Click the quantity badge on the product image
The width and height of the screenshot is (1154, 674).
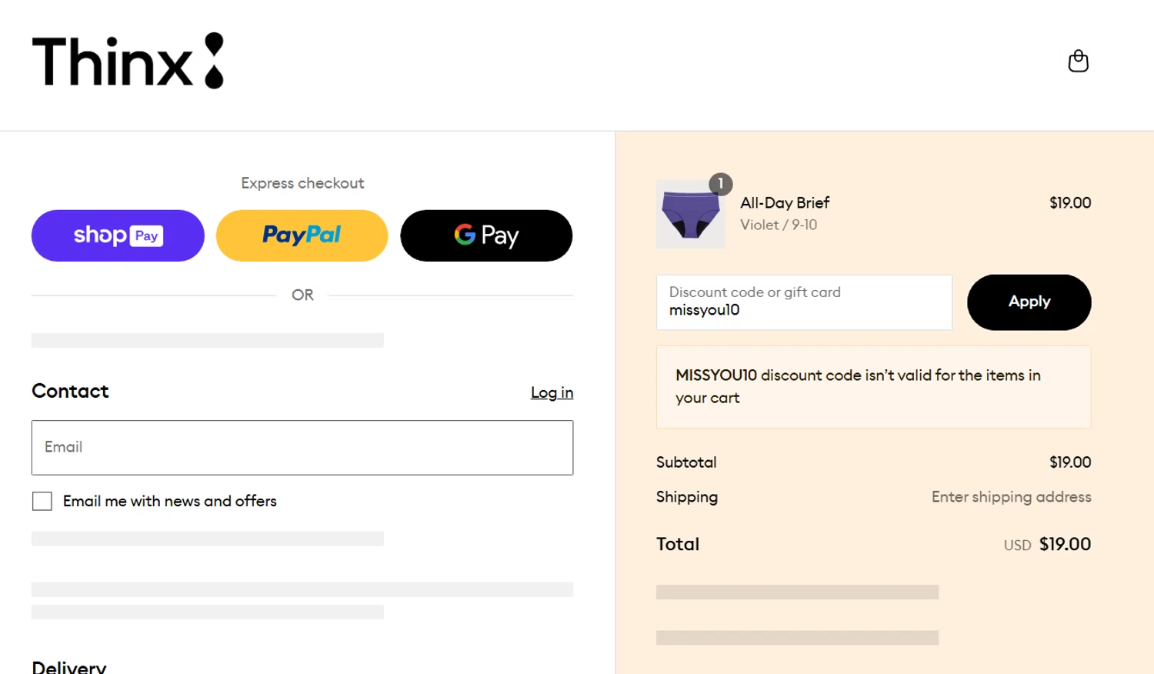click(x=720, y=184)
